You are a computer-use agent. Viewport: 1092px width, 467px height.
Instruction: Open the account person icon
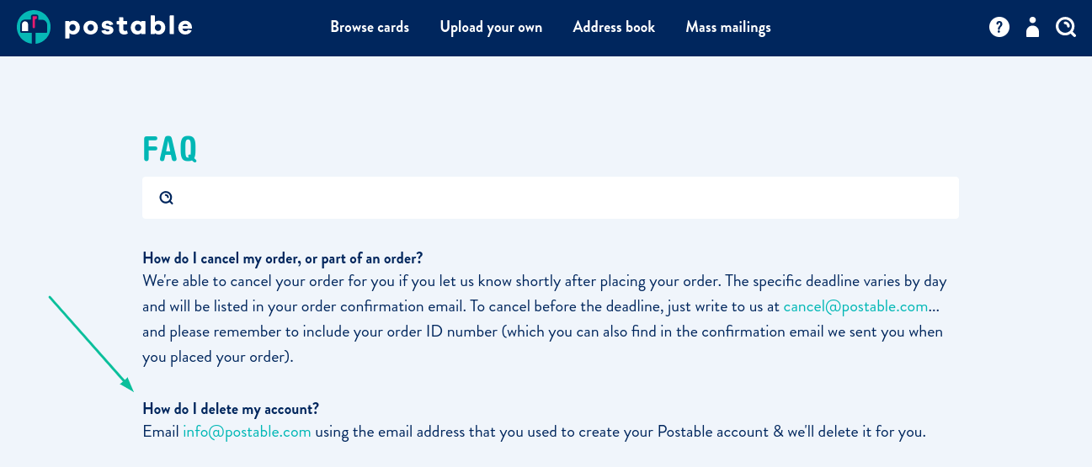point(1032,28)
